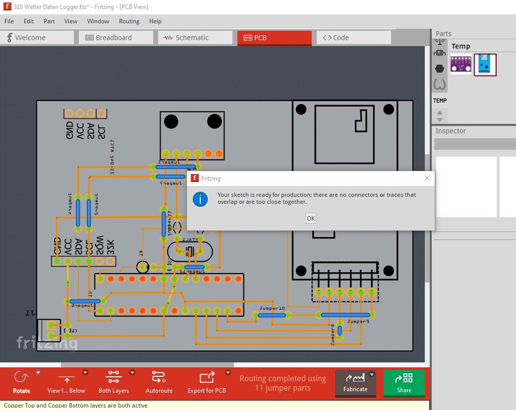Image resolution: width=516 pixels, height=410 pixels.
Task: Expand the Export for PCB dropdown arrow
Action: pos(228,372)
